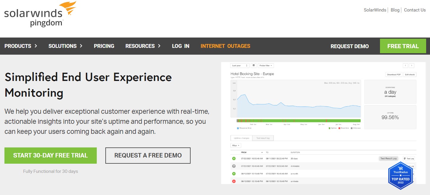This screenshot has width=430, height=195.
Task: Open the Filter dropdown above the table
Action: [x=236, y=145]
